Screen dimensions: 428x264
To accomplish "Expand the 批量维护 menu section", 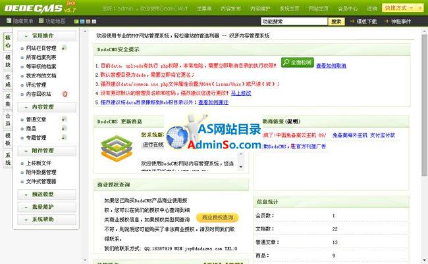I will point(47,207).
